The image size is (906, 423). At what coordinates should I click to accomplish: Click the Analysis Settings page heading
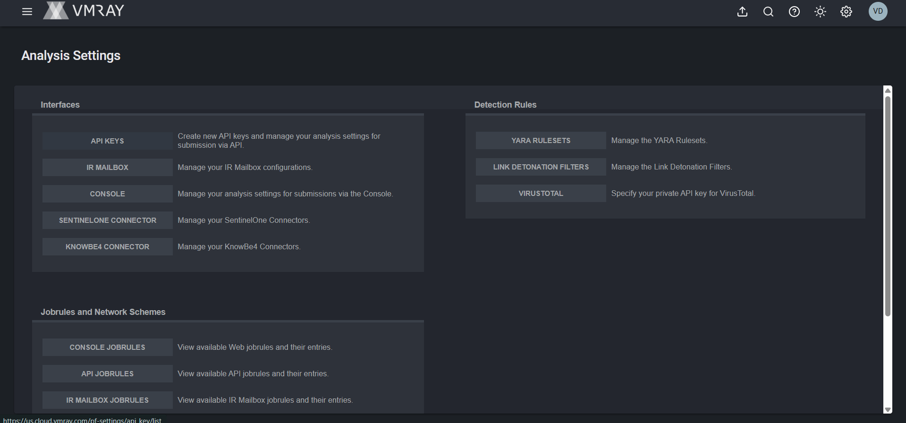click(x=71, y=56)
